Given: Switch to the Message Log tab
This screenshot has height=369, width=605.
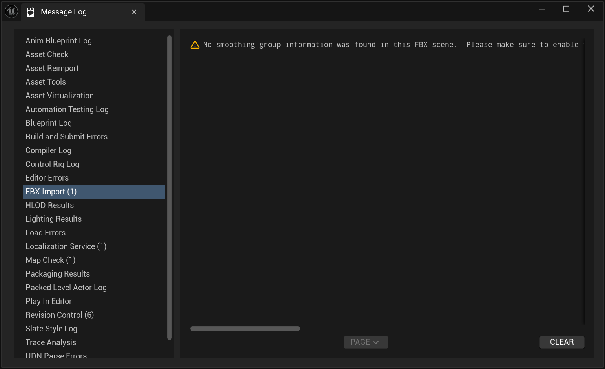Looking at the screenshot, I should 64,12.
